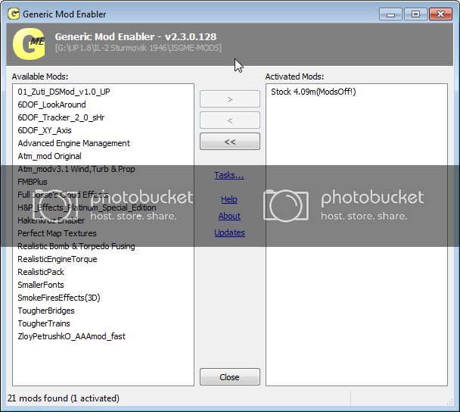The height and width of the screenshot is (412, 460).
Task: Select the TougherBridges mod
Action: pyautogui.click(x=46, y=311)
